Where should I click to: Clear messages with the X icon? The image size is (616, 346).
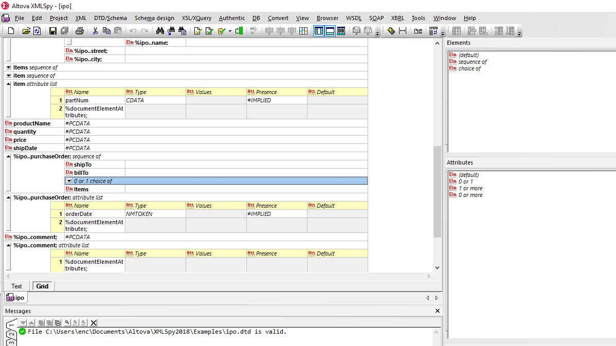click(94, 323)
